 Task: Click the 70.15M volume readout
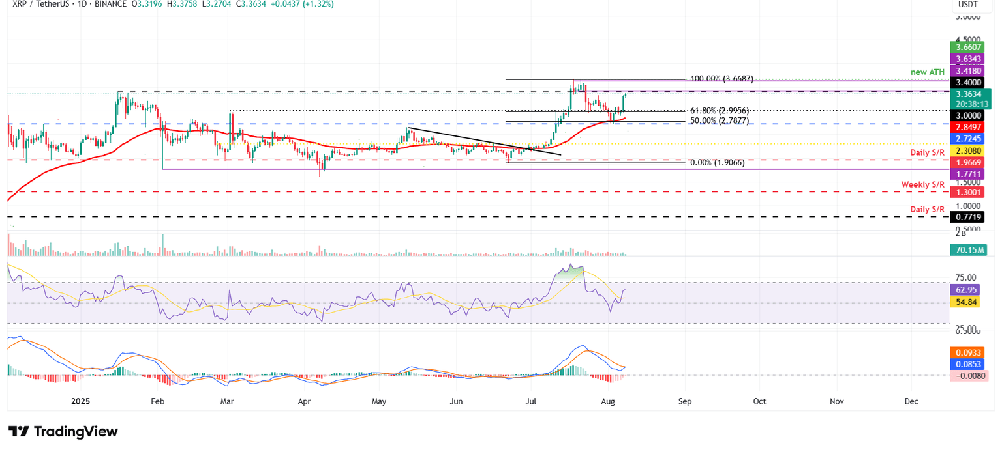pyautogui.click(x=968, y=249)
